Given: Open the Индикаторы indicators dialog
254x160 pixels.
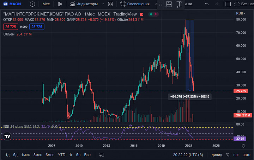Looking at the screenshot, I should [84, 4].
